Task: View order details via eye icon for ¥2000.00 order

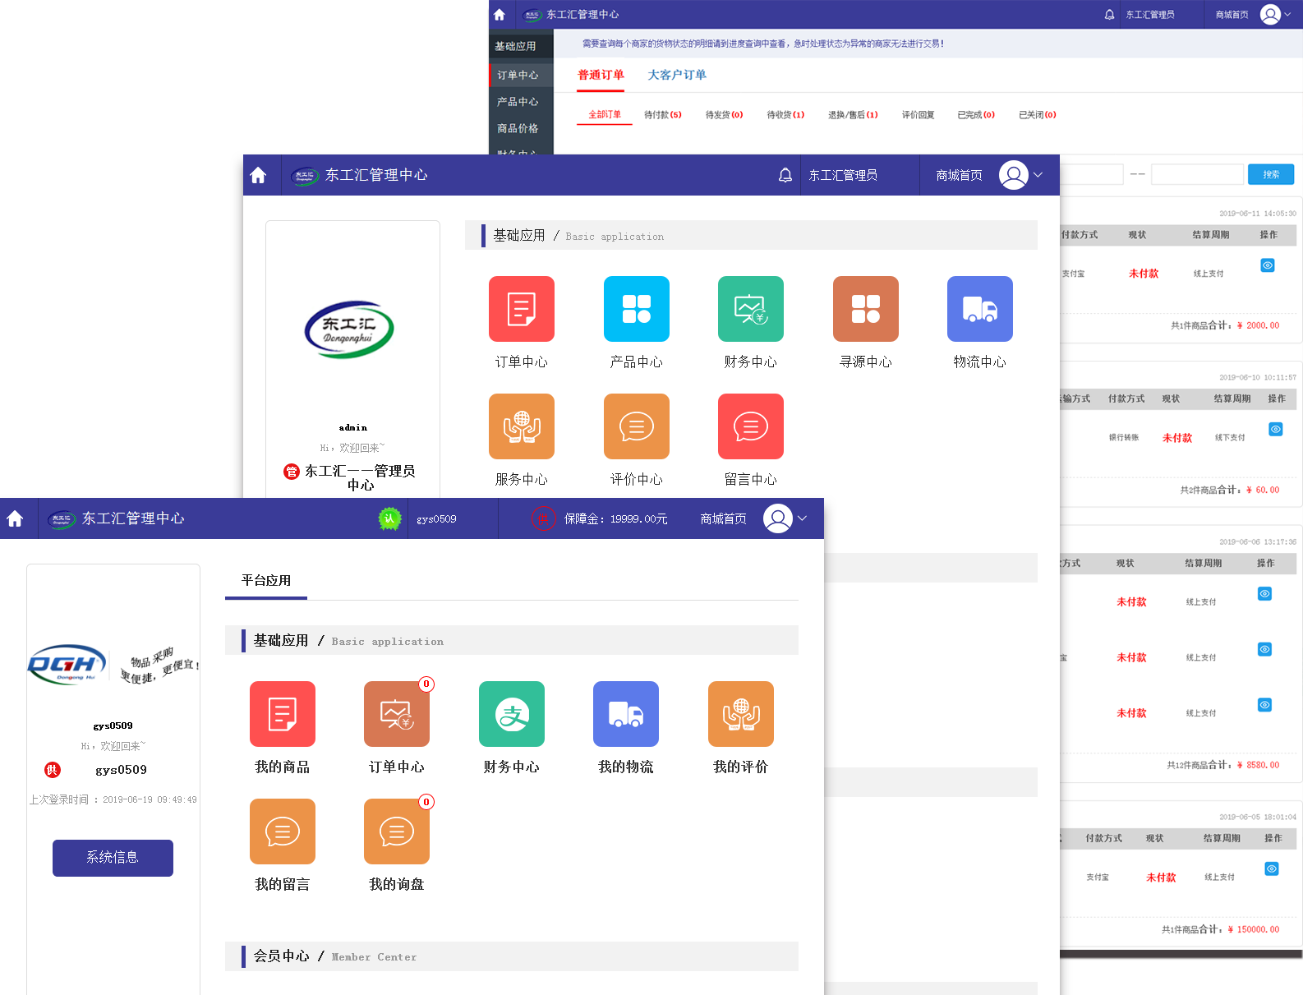Action: [1268, 265]
